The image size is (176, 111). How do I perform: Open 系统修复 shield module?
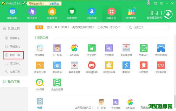click(72, 14)
